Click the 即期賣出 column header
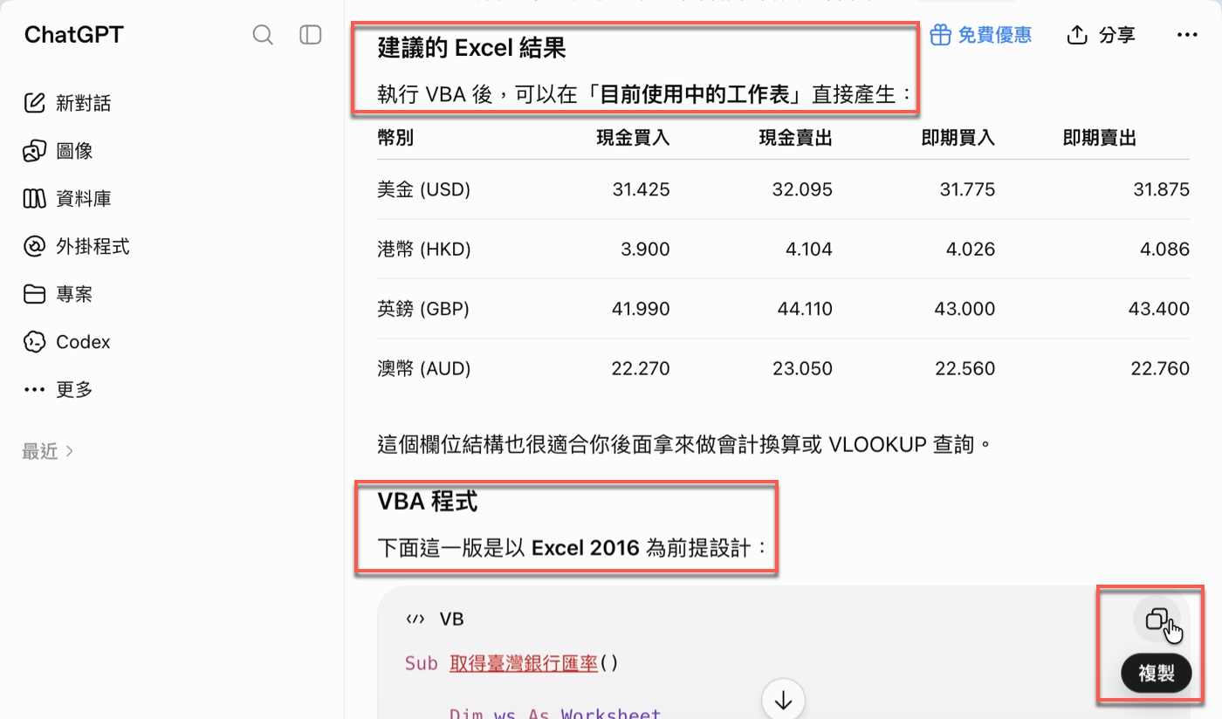The image size is (1222, 719). [1100, 138]
